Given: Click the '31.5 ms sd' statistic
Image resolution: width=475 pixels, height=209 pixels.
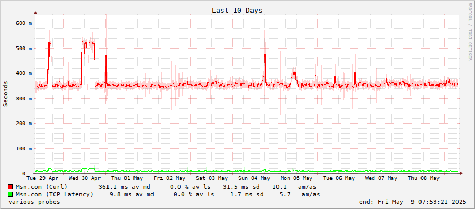Looking at the screenshot, I should click(241, 187).
